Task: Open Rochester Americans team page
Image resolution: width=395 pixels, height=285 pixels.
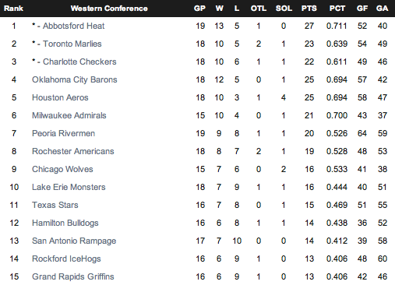Action: pos(73,151)
